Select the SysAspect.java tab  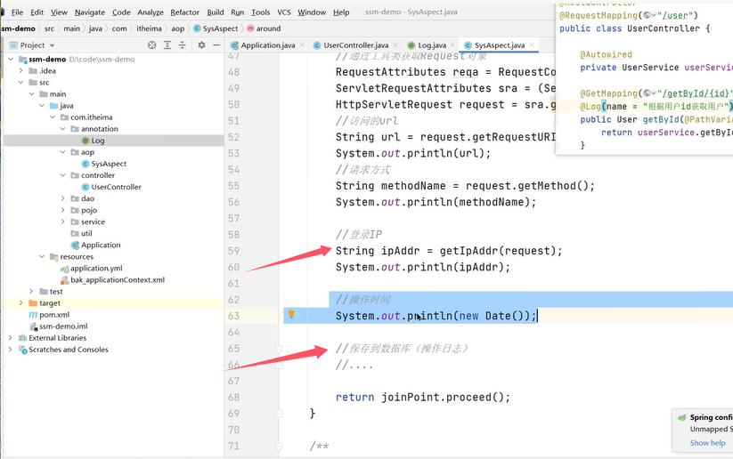pos(500,45)
